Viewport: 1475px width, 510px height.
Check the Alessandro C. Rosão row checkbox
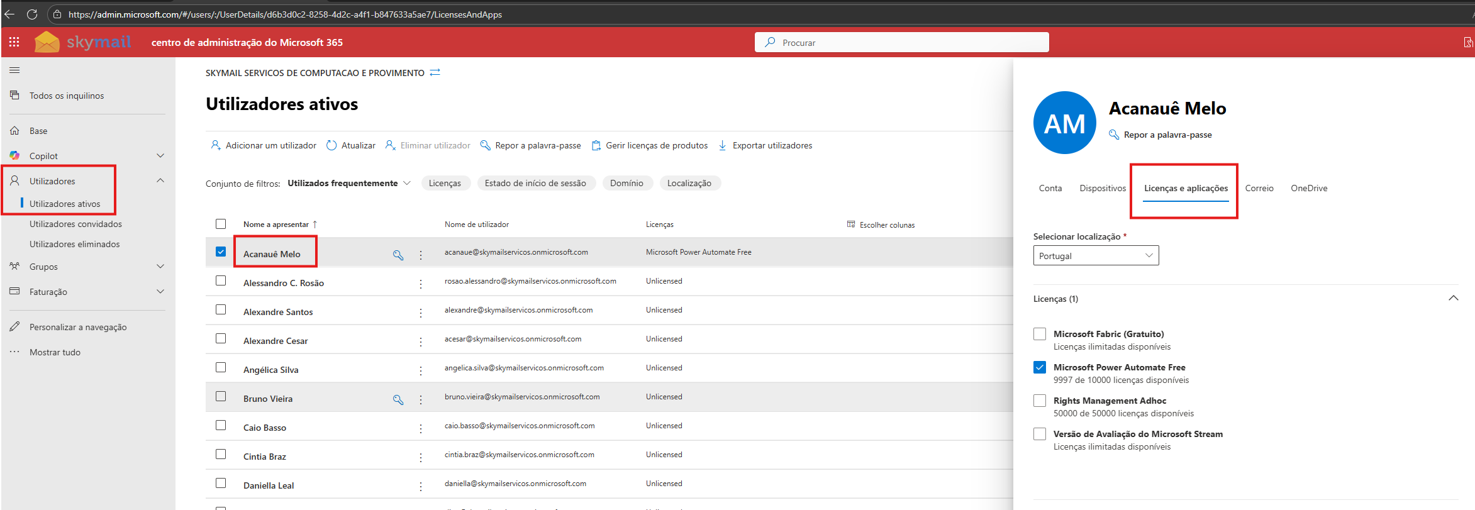click(221, 280)
